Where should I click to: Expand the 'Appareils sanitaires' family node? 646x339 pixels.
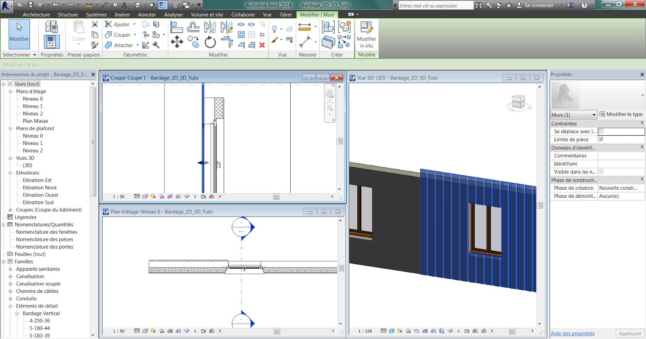coord(10,269)
